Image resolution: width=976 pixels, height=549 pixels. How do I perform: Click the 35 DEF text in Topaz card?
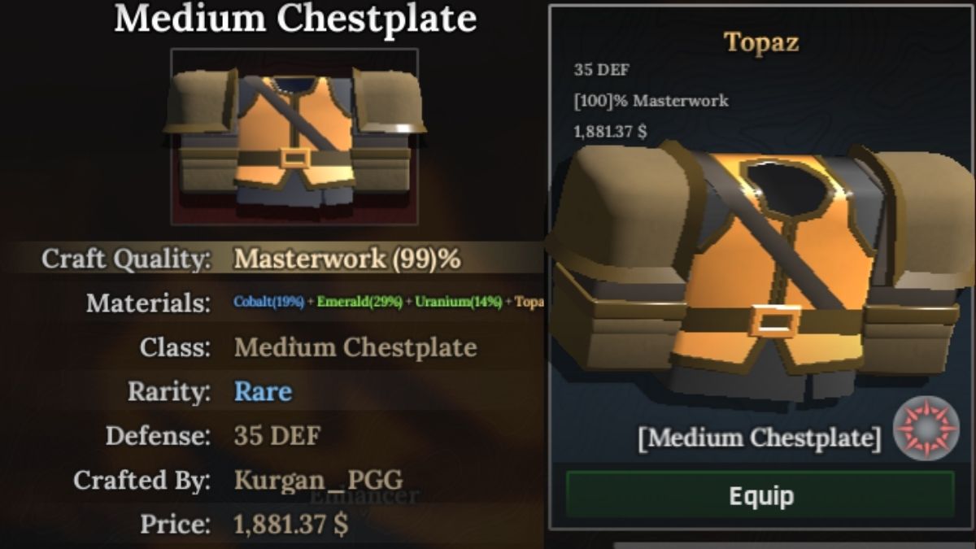tap(601, 70)
